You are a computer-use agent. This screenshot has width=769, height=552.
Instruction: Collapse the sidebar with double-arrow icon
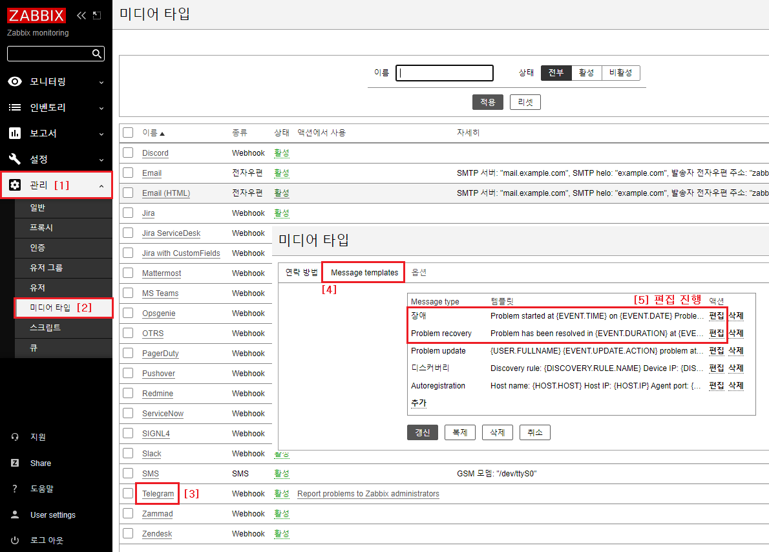click(81, 16)
